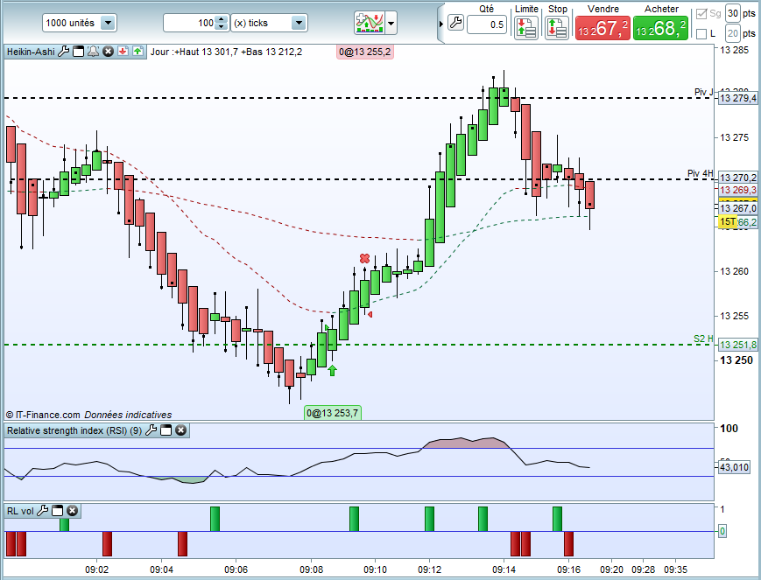The image size is (761, 580).
Task: Select the 0@13 255,2 order label
Action: [365, 52]
